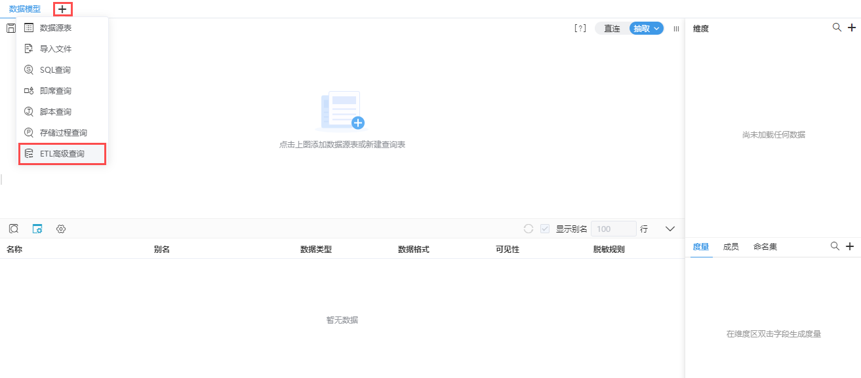861x378 pixels.
Task: Search in the 度量 panel
Action: (x=835, y=246)
